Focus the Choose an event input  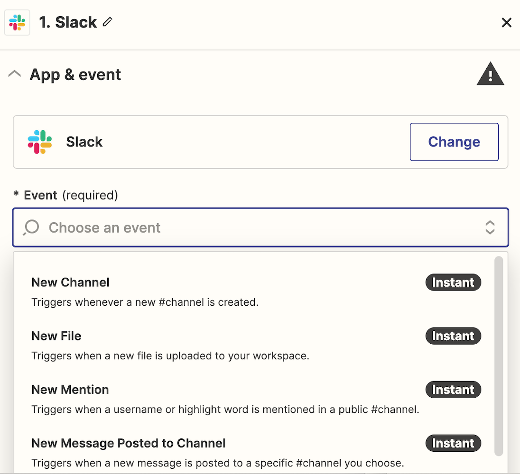point(260,228)
